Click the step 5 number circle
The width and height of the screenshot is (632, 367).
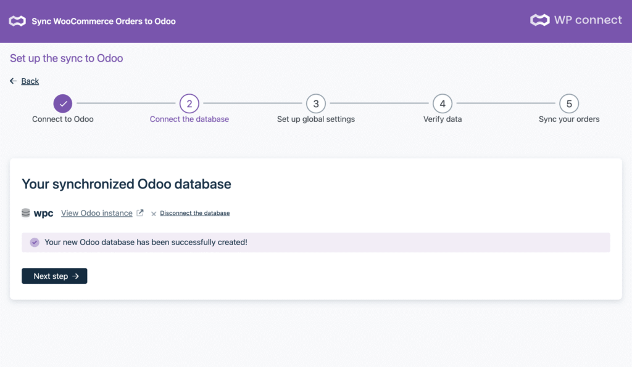tap(569, 103)
